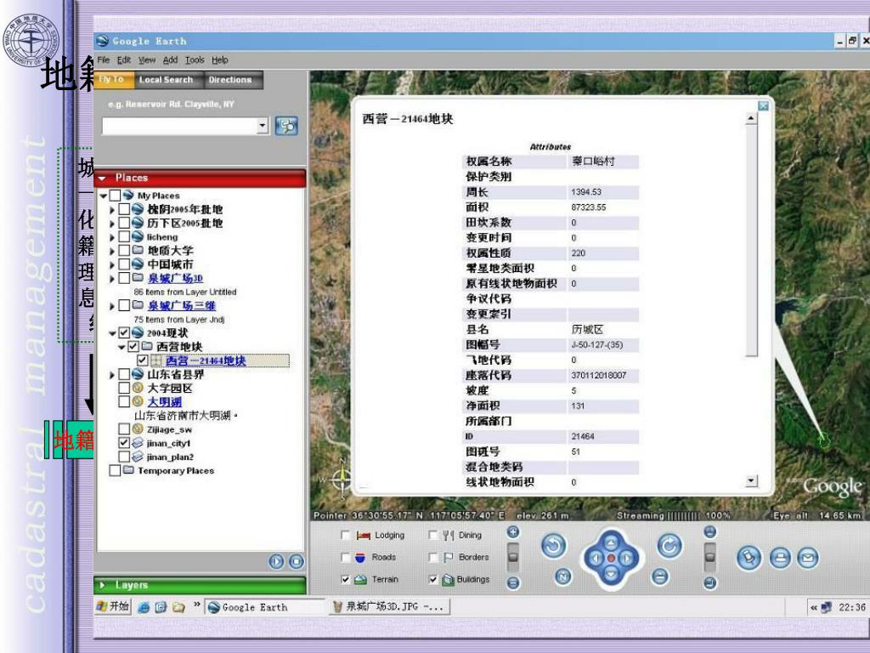Pan map up arrow in navigation pad
Screen dimensions: 870x653
[x=610, y=542]
